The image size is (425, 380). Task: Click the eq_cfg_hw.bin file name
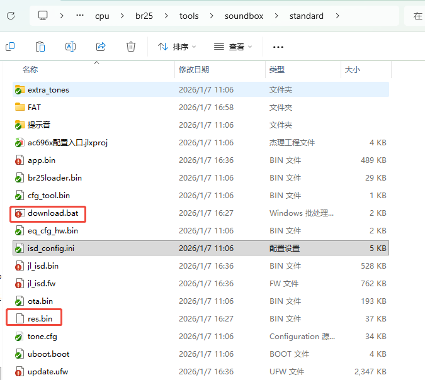[53, 231]
